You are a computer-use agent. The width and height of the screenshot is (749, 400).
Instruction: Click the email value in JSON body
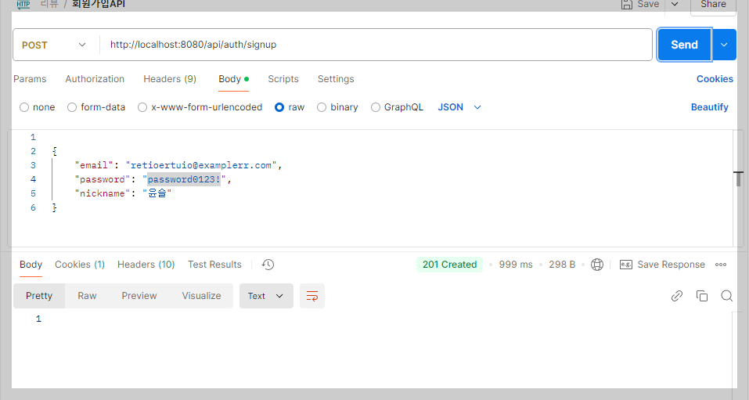click(x=201, y=165)
